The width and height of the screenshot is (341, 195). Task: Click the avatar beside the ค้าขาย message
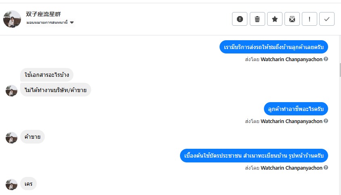point(11,138)
